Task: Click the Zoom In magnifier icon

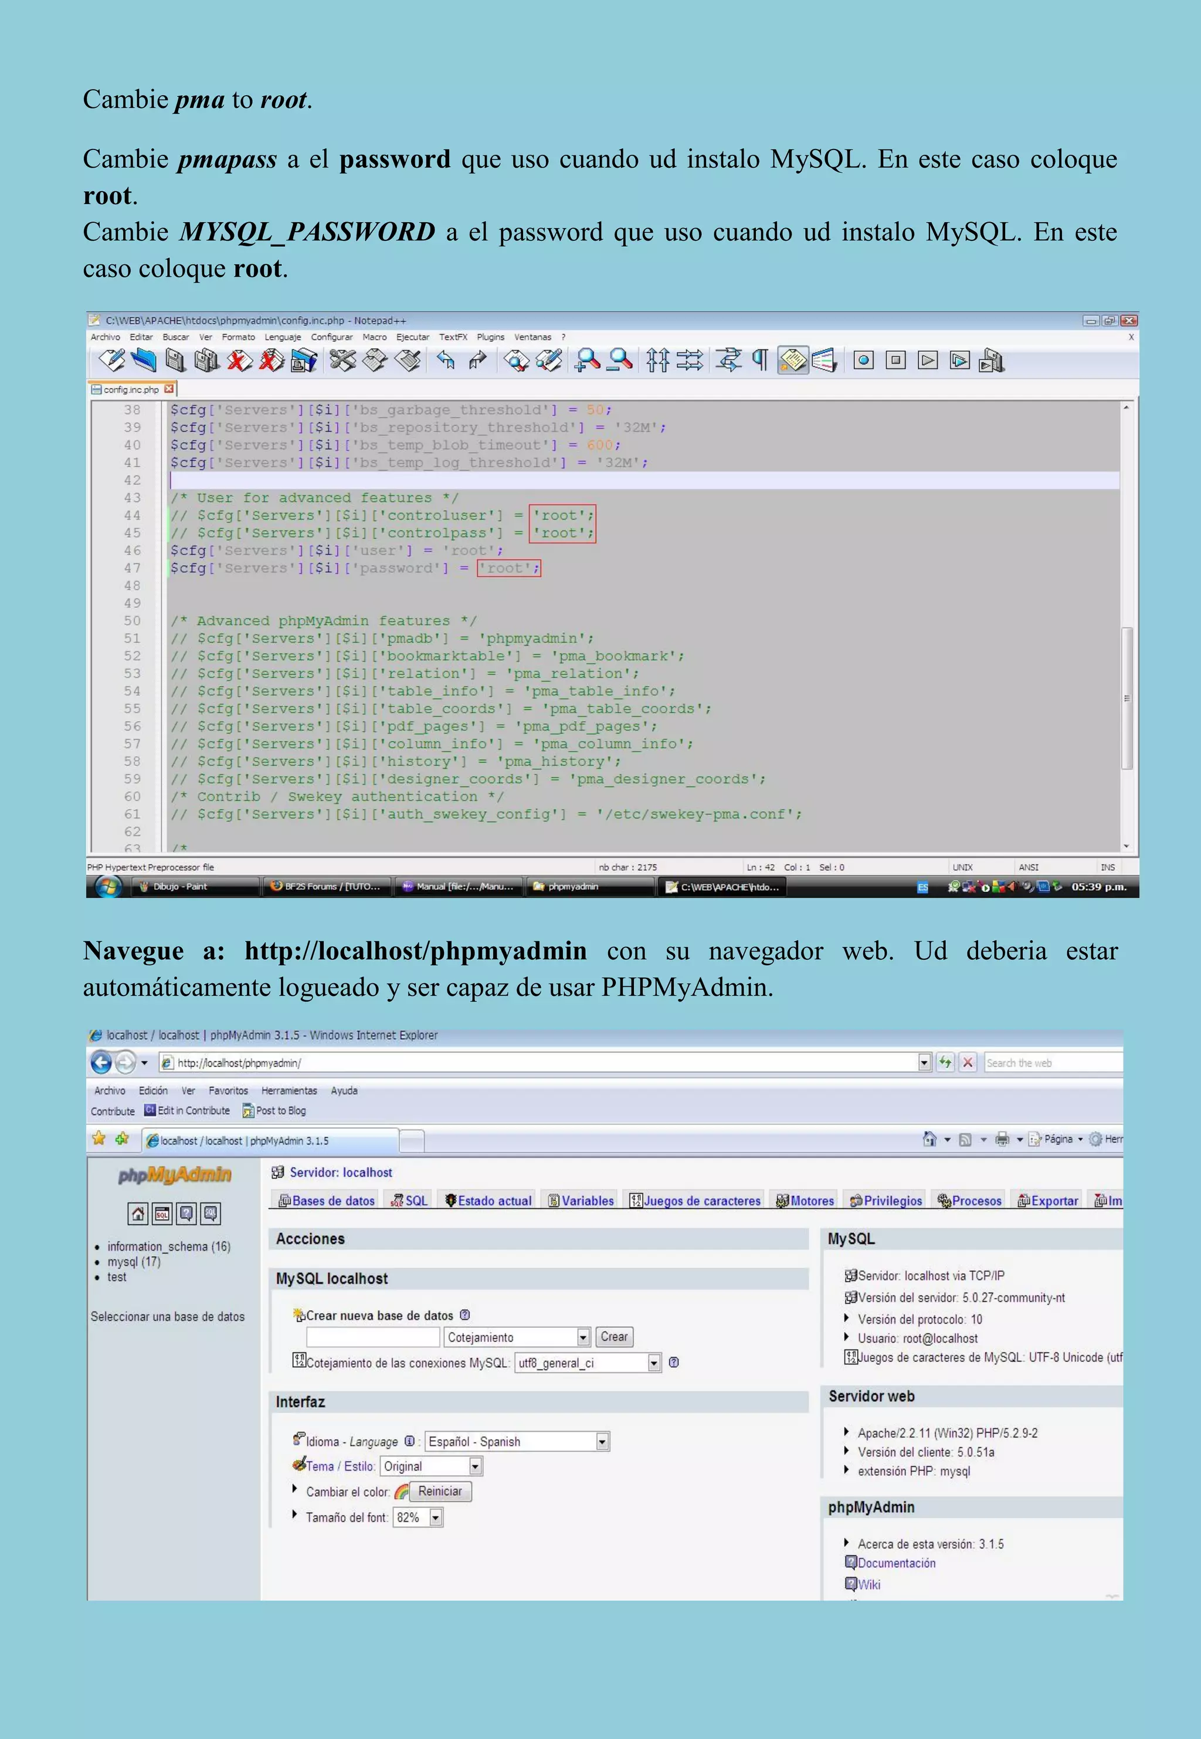Action: pos(587,361)
